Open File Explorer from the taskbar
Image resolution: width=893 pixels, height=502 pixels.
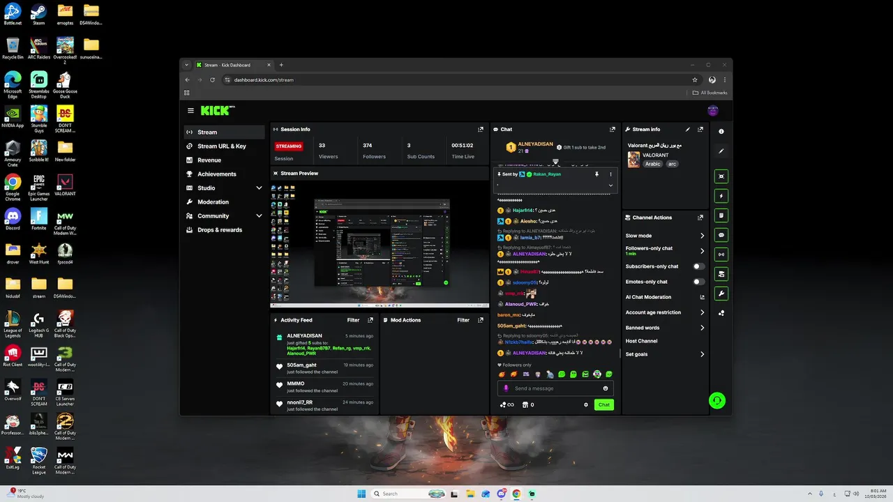[470, 494]
